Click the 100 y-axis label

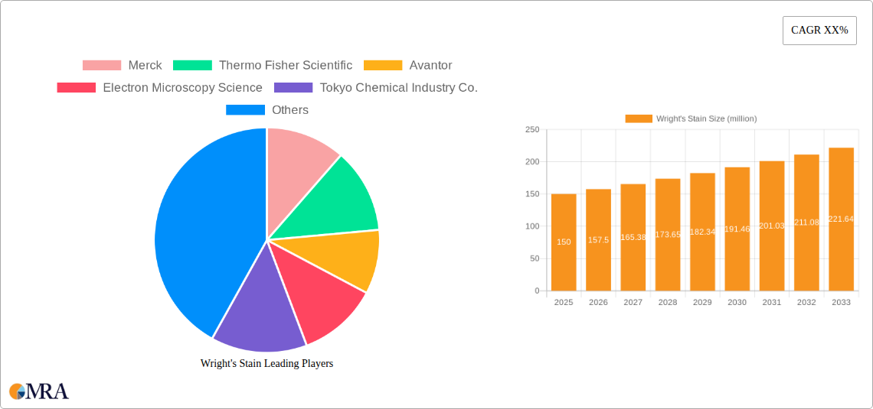click(x=532, y=226)
